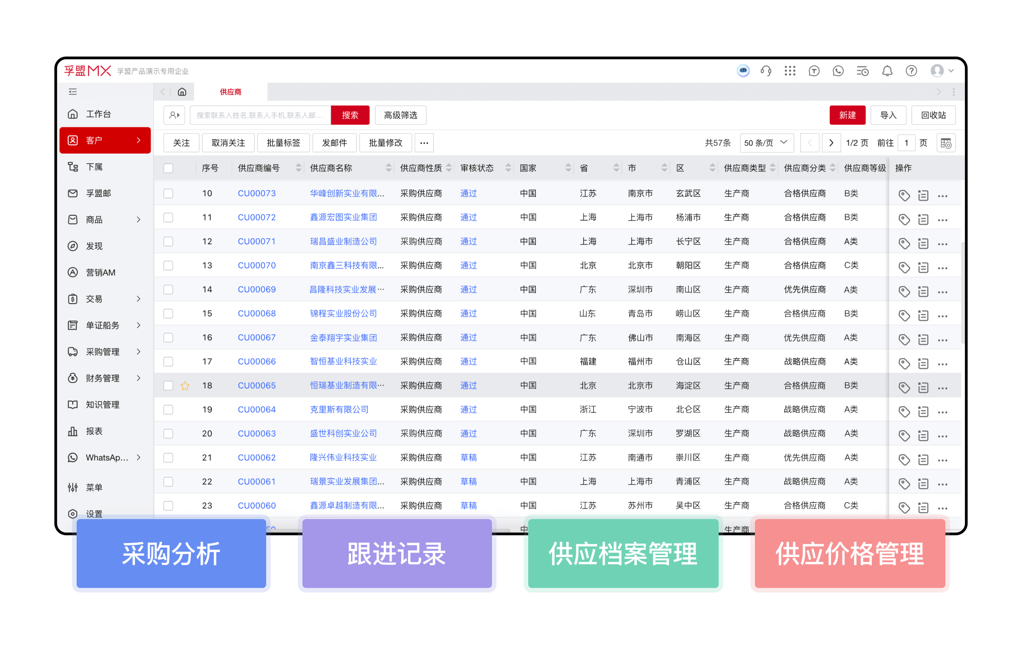Open the notifications bell
The width and height of the screenshot is (1022, 650).
click(887, 71)
